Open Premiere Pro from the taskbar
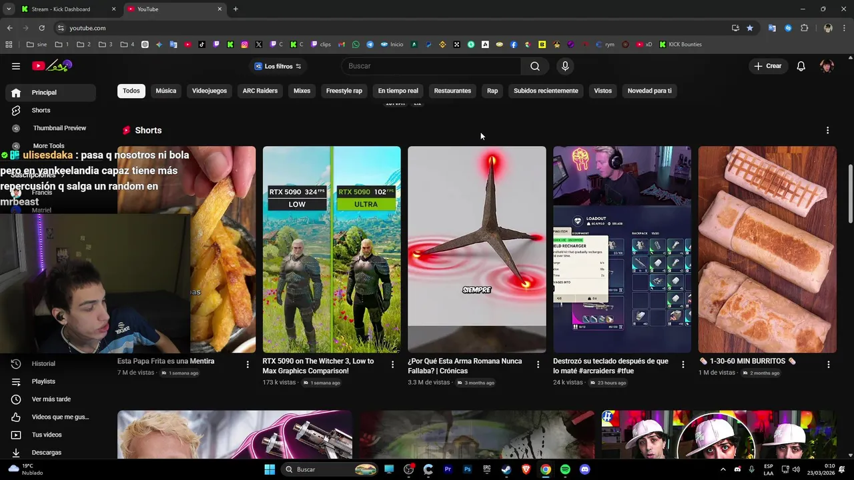The image size is (854, 480). [448, 469]
